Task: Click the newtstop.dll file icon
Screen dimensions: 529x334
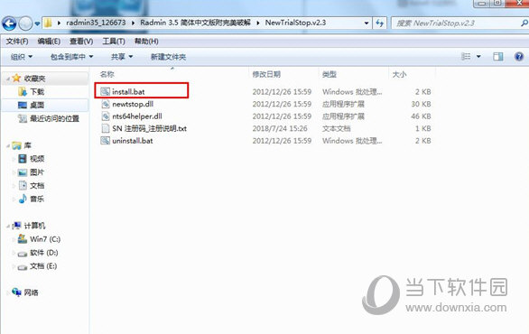Action: (106, 104)
